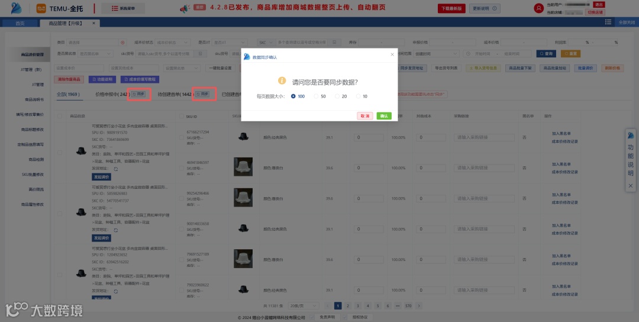The height and width of the screenshot is (322, 639).
Task: Go to the next page with the arrow
Action: [418, 305]
